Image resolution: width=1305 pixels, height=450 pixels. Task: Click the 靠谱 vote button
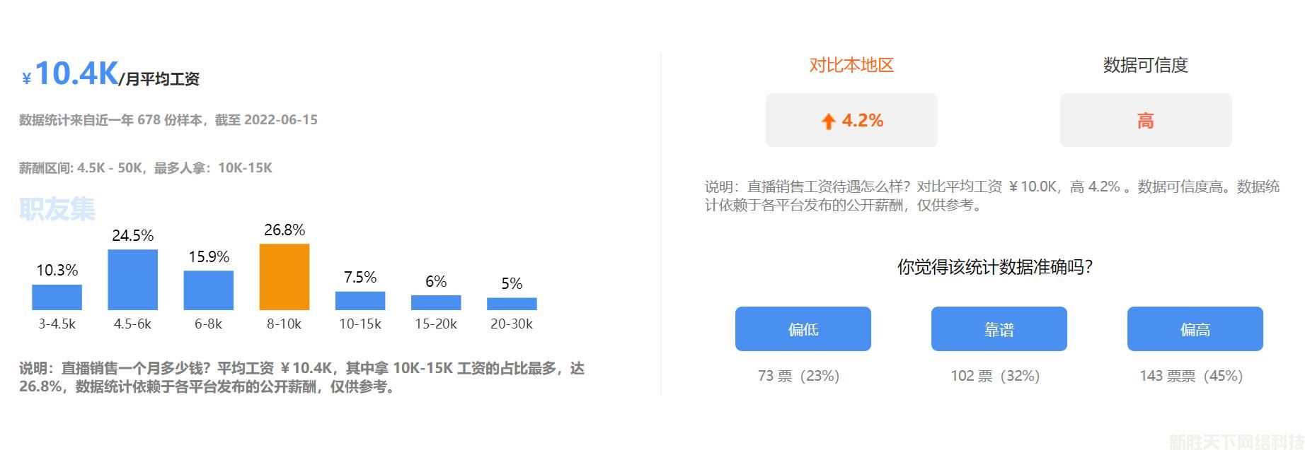[999, 329]
